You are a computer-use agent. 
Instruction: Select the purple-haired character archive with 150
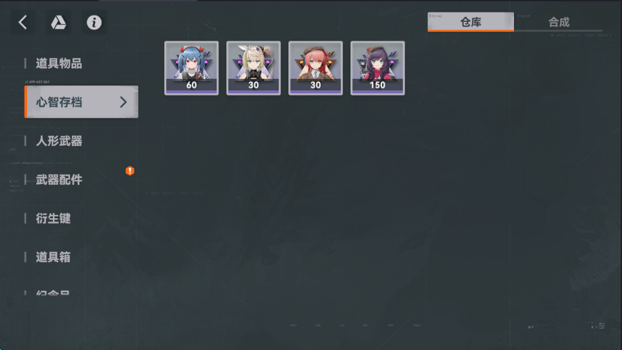(378, 68)
